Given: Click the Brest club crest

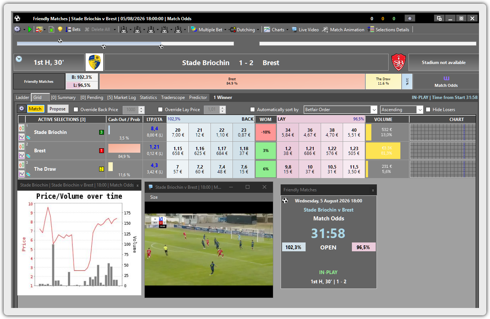Looking at the screenshot, I should (399, 62).
